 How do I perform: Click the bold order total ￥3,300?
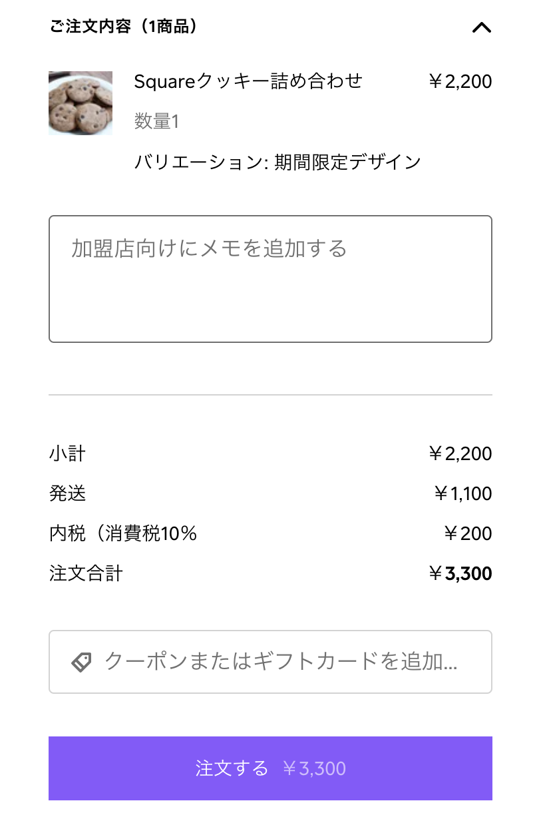click(460, 574)
